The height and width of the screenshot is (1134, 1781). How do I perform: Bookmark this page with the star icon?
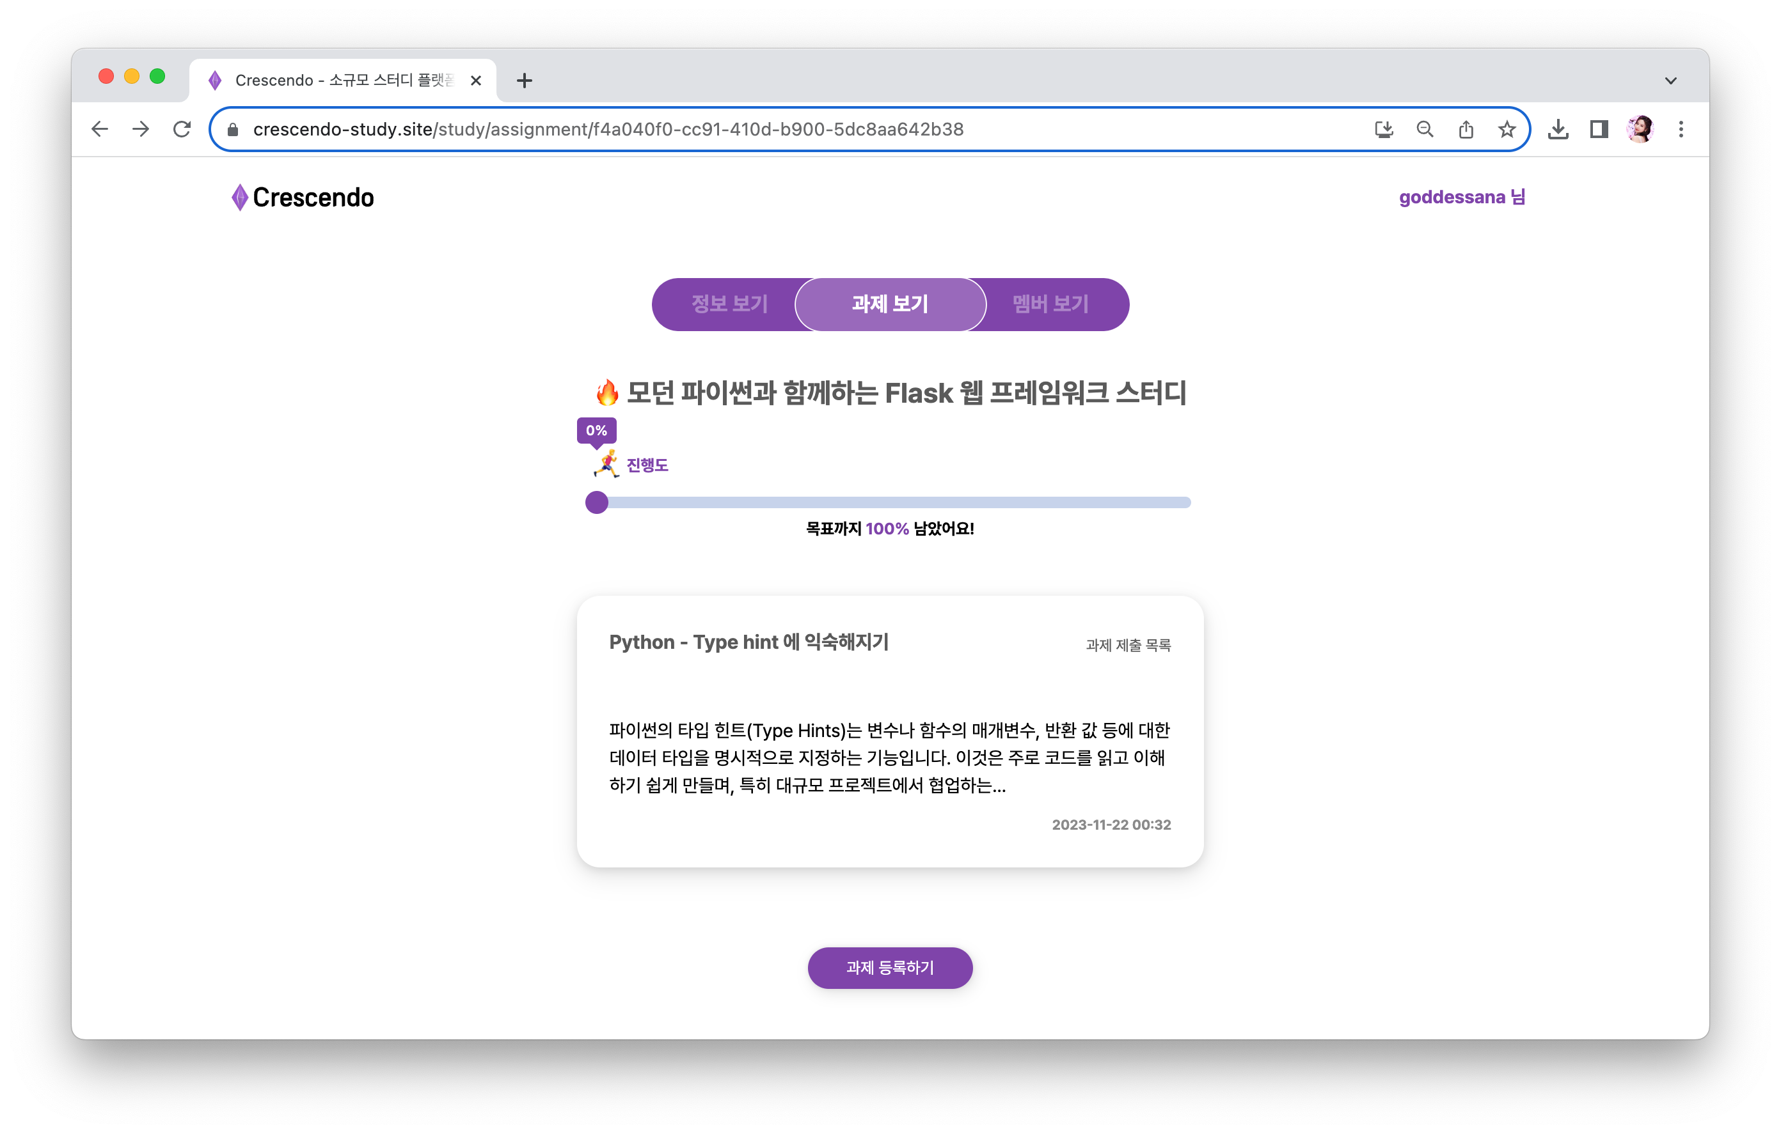(1507, 129)
